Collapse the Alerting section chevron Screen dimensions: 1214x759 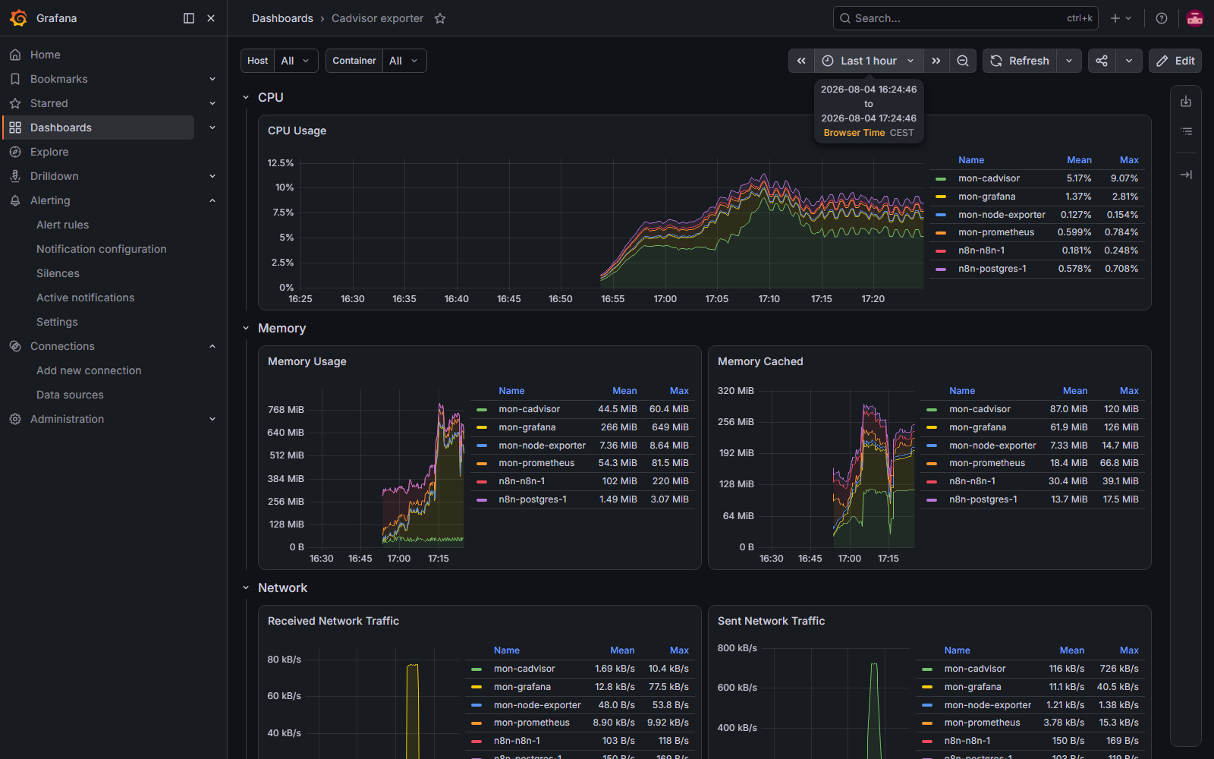point(212,200)
